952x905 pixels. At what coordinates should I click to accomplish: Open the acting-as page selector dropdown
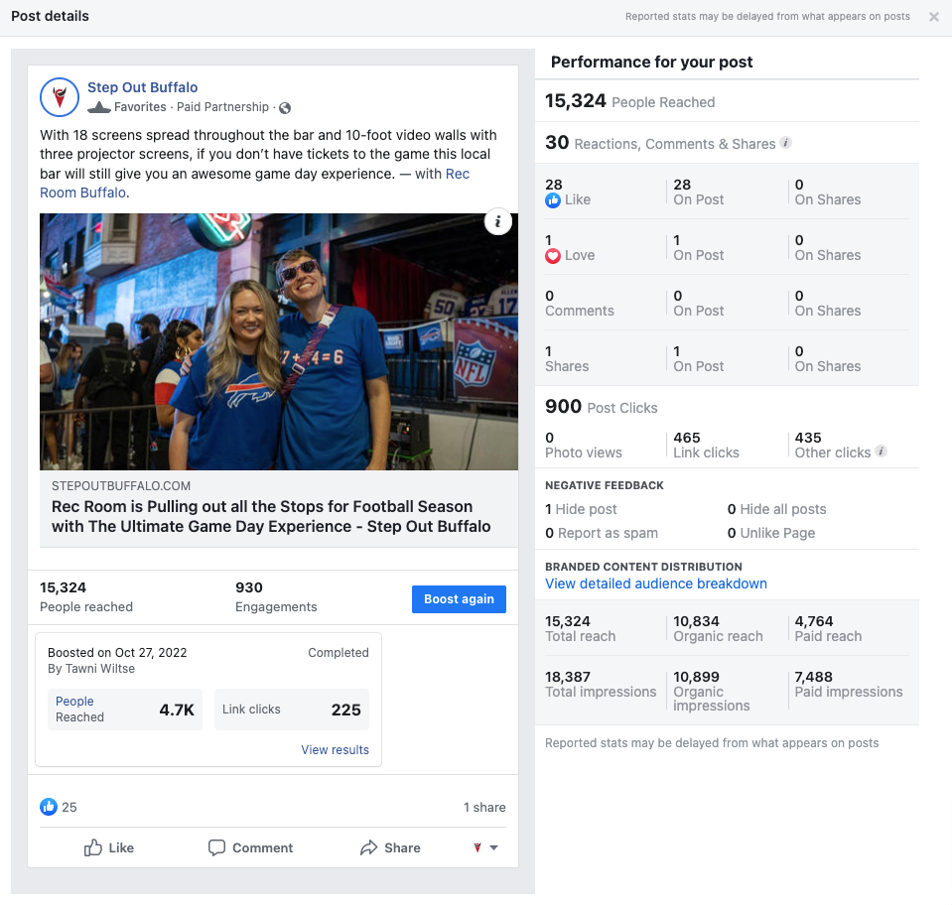(x=485, y=847)
